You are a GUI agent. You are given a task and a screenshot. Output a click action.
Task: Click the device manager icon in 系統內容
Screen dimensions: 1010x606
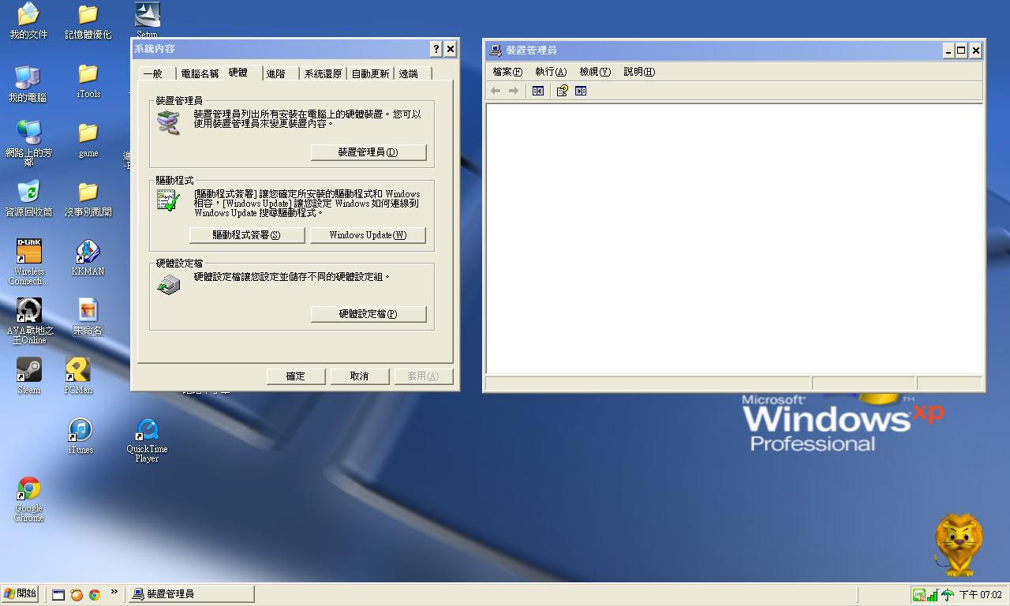coord(168,122)
